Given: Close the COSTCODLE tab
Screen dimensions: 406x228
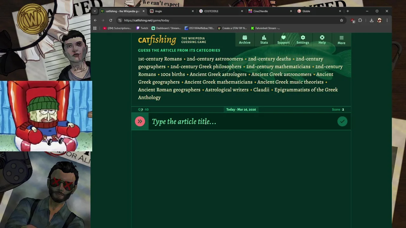Looking at the screenshot, I should pyautogui.click(x=242, y=11).
